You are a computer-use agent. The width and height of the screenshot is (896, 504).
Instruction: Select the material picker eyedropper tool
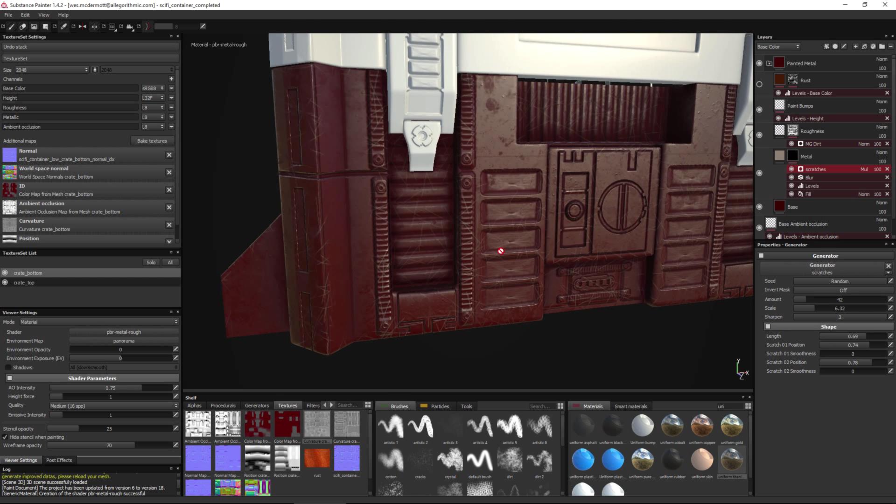(x=64, y=27)
